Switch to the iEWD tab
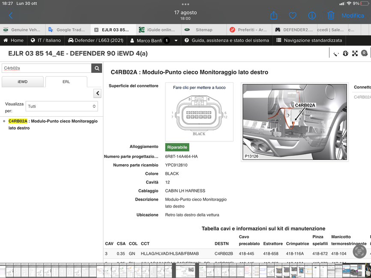 tap(22, 82)
